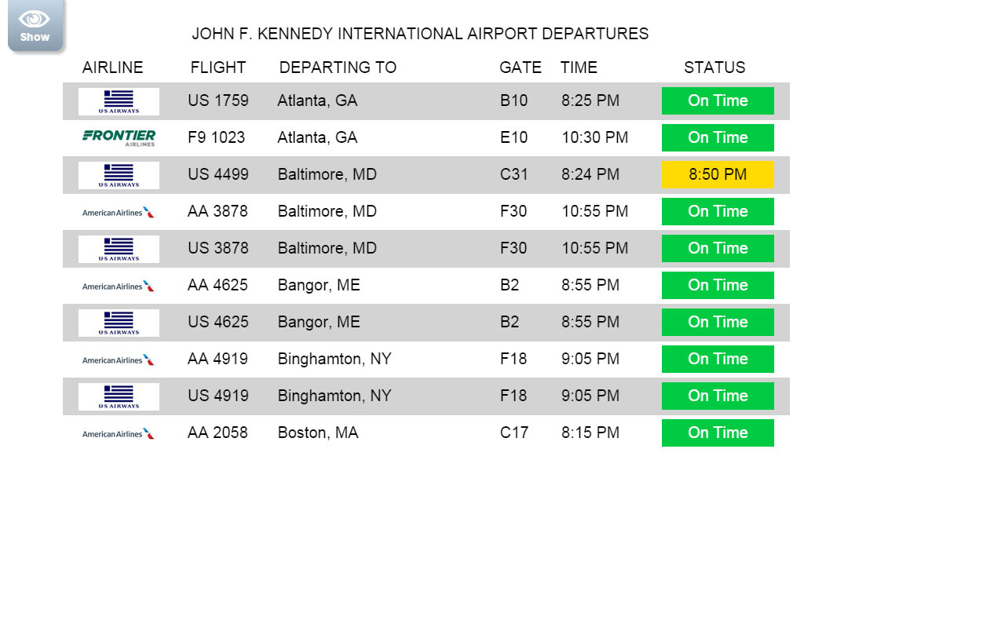Screen dimensions: 1005x628
Task: Click the Show eye button
Action: coord(35,25)
